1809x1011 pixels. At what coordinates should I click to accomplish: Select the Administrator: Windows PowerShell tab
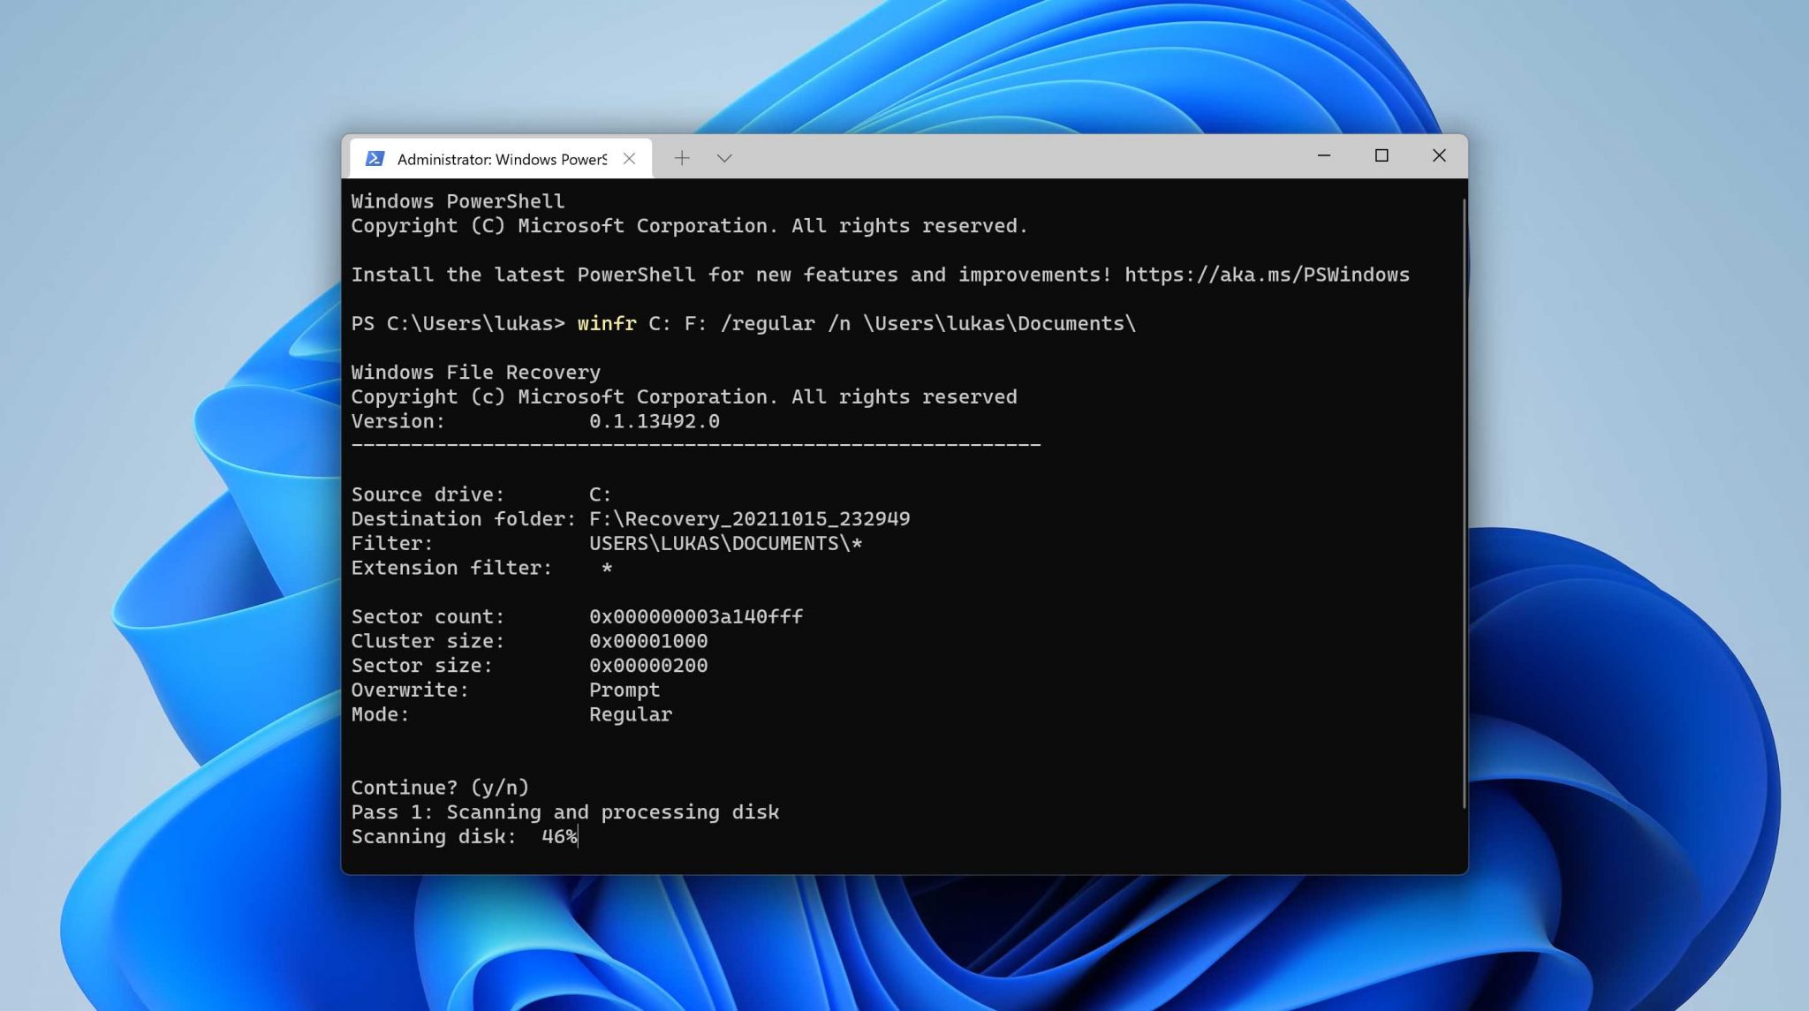(501, 159)
